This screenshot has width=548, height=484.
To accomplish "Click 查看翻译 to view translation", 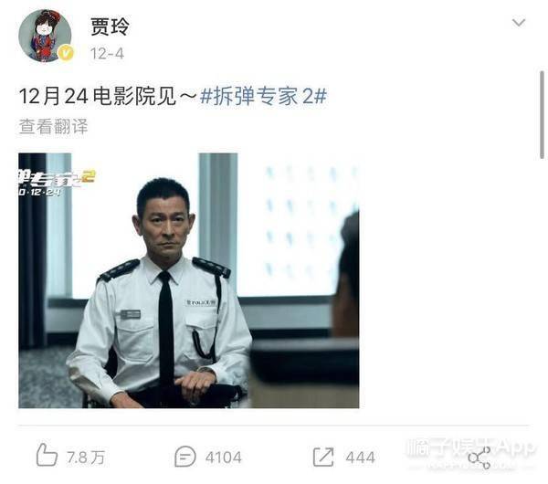I will tap(53, 126).
